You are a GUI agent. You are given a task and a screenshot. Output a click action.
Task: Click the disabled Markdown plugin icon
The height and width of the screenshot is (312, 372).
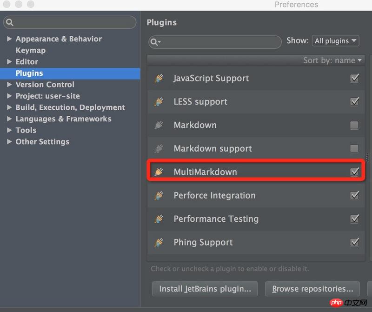pyautogui.click(x=159, y=125)
